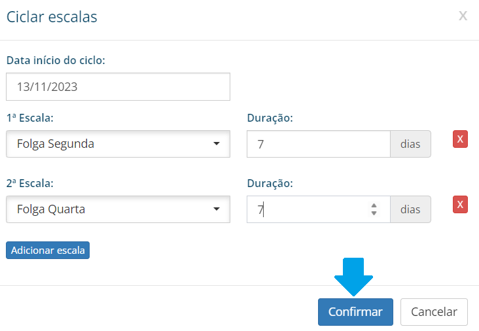Select the first scale's Duração input

click(318, 144)
